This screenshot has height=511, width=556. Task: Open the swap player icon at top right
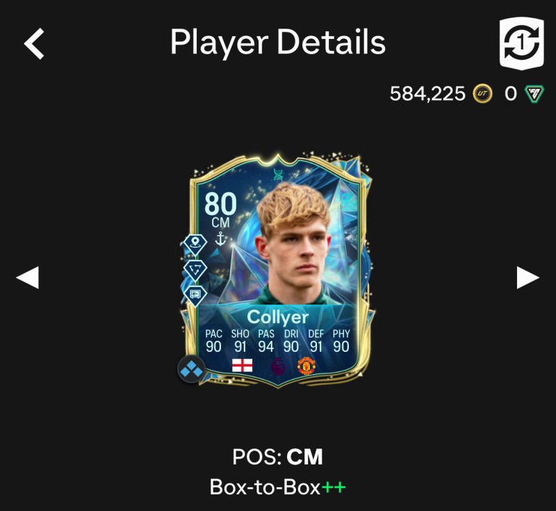[x=522, y=43]
